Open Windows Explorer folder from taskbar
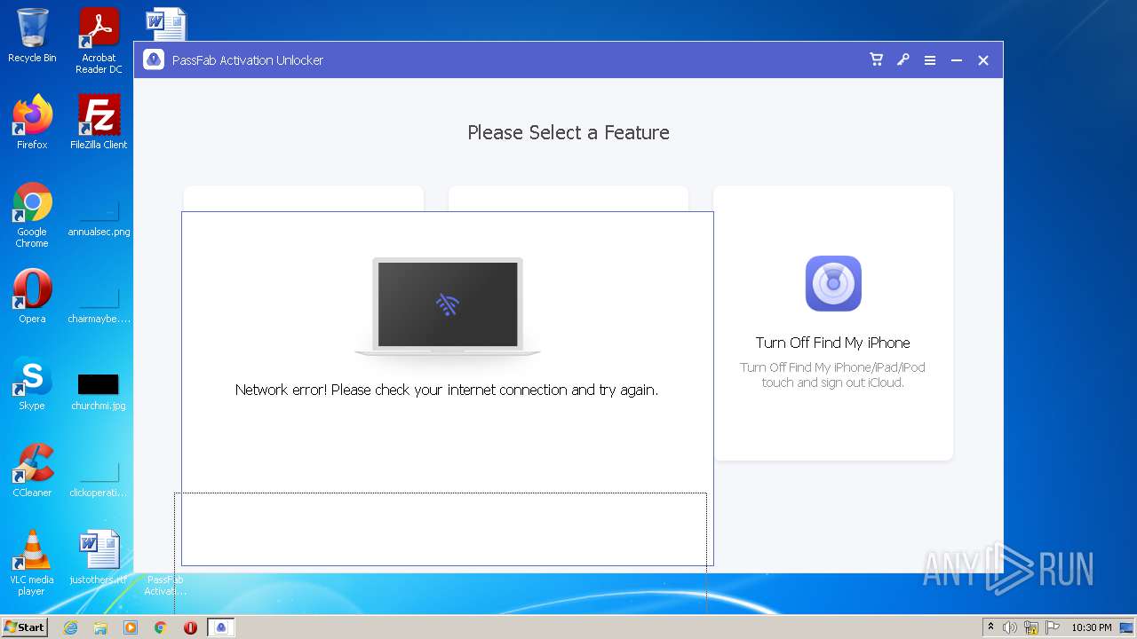1137x639 pixels. 100,627
